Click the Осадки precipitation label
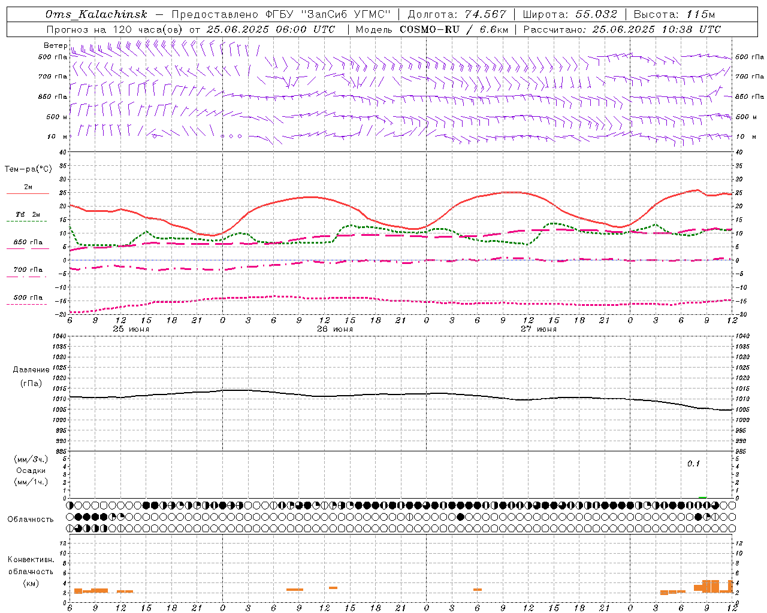 click(31, 471)
